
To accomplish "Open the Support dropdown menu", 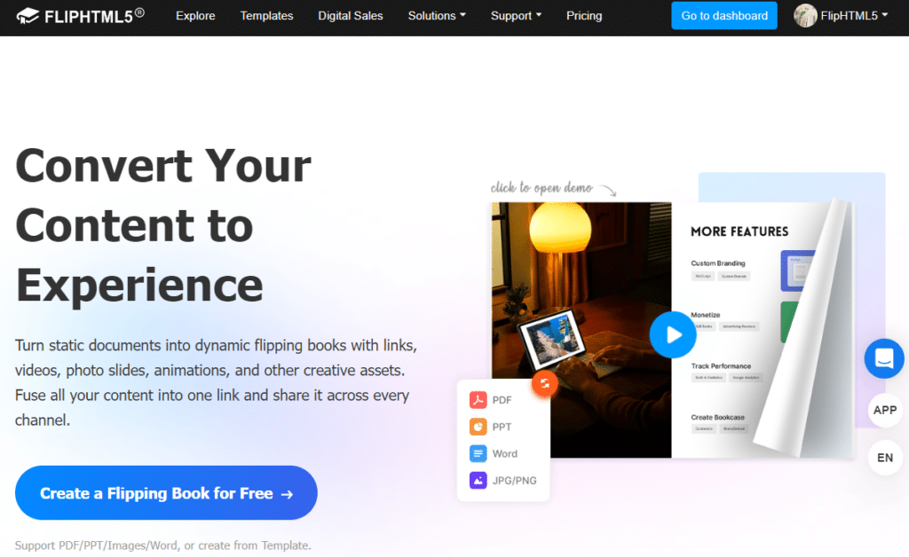I will 516,15.
